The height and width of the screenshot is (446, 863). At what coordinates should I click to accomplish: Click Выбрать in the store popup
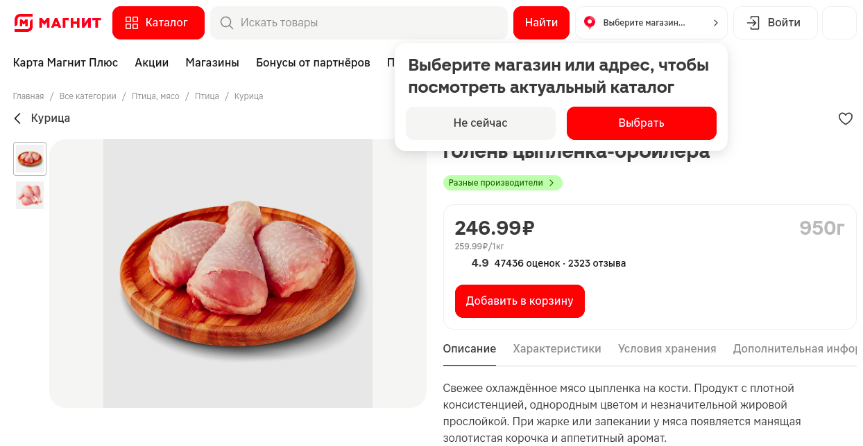pyautogui.click(x=641, y=123)
